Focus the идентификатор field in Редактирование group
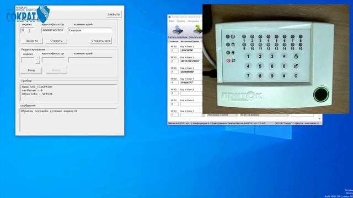353x198 pixels. coord(54,60)
